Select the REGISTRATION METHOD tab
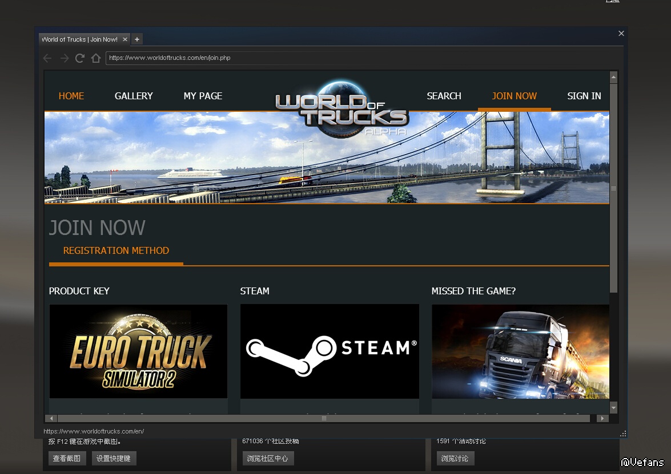The image size is (671, 474). (x=116, y=250)
